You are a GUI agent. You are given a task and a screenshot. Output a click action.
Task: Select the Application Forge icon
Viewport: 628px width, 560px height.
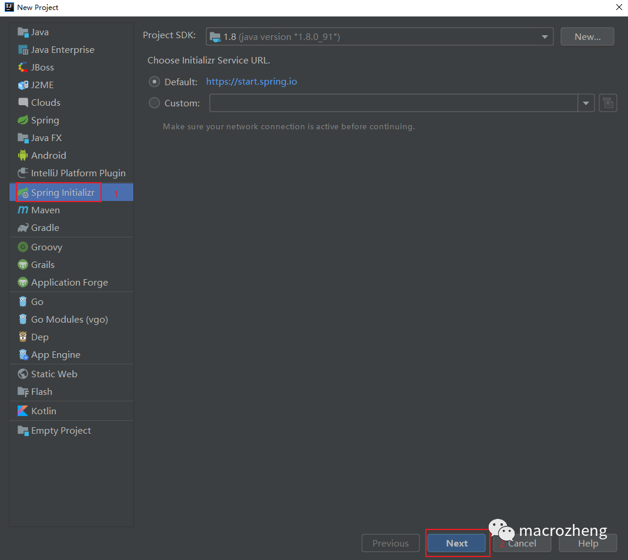[23, 283]
